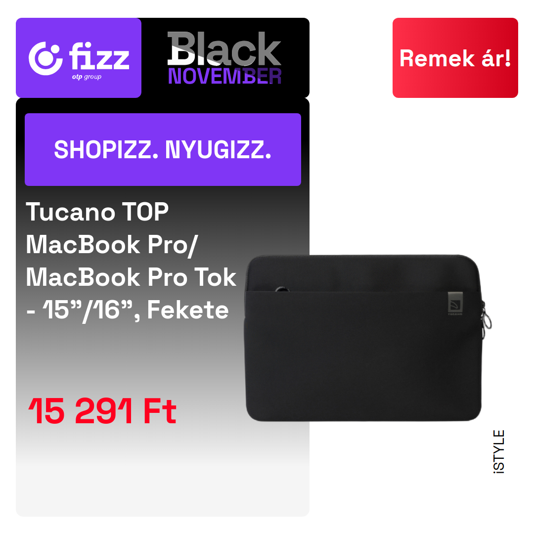Click the MacBook Pro Tok text line
This screenshot has height=534, width=534.
tap(131, 277)
